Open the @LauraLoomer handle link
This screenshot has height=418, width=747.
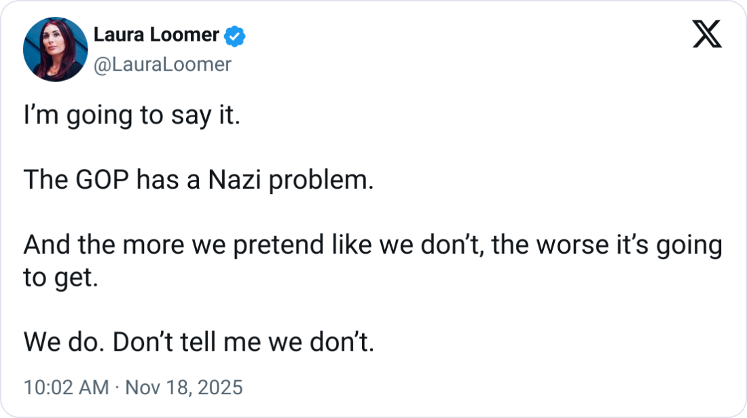pos(162,64)
